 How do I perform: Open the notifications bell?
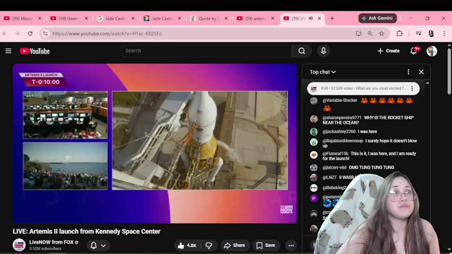414,51
